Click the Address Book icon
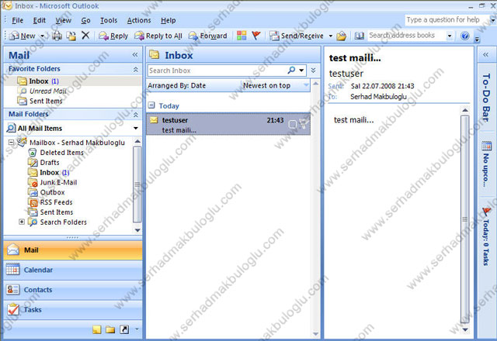Viewport: 497px width, 341px height. (x=359, y=36)
